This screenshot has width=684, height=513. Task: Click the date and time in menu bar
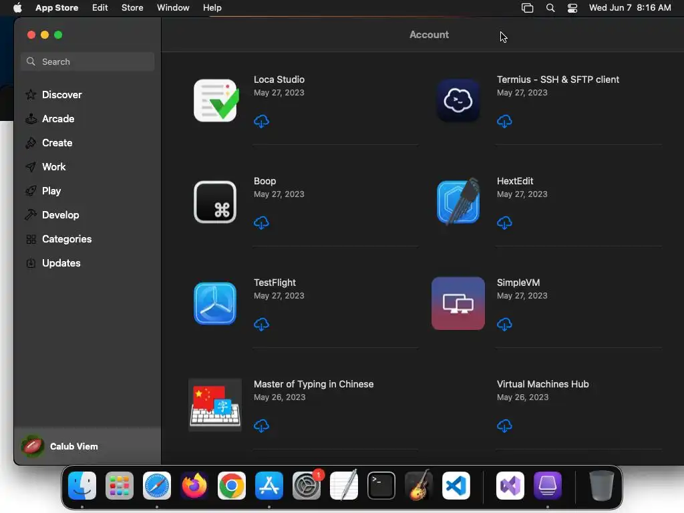(x=630, y=7)
